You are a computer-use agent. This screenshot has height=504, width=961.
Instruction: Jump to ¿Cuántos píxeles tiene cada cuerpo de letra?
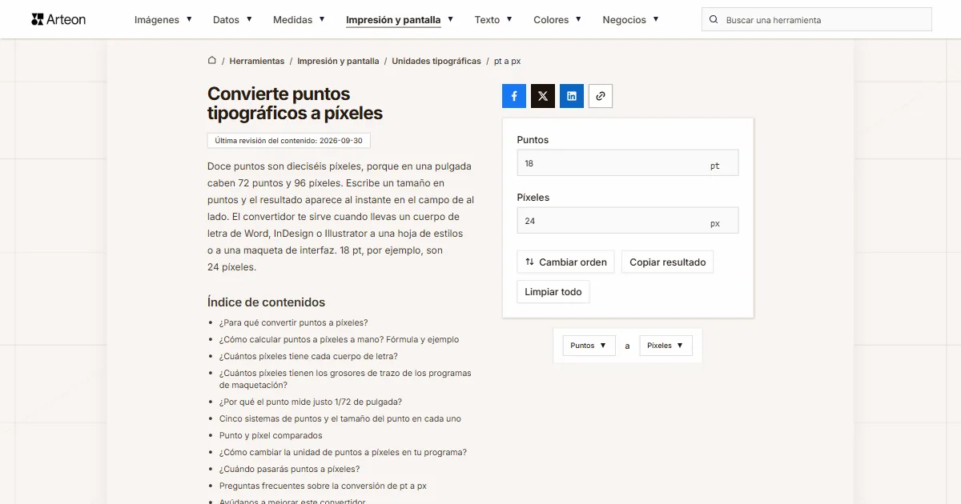(x=308, y=356)
